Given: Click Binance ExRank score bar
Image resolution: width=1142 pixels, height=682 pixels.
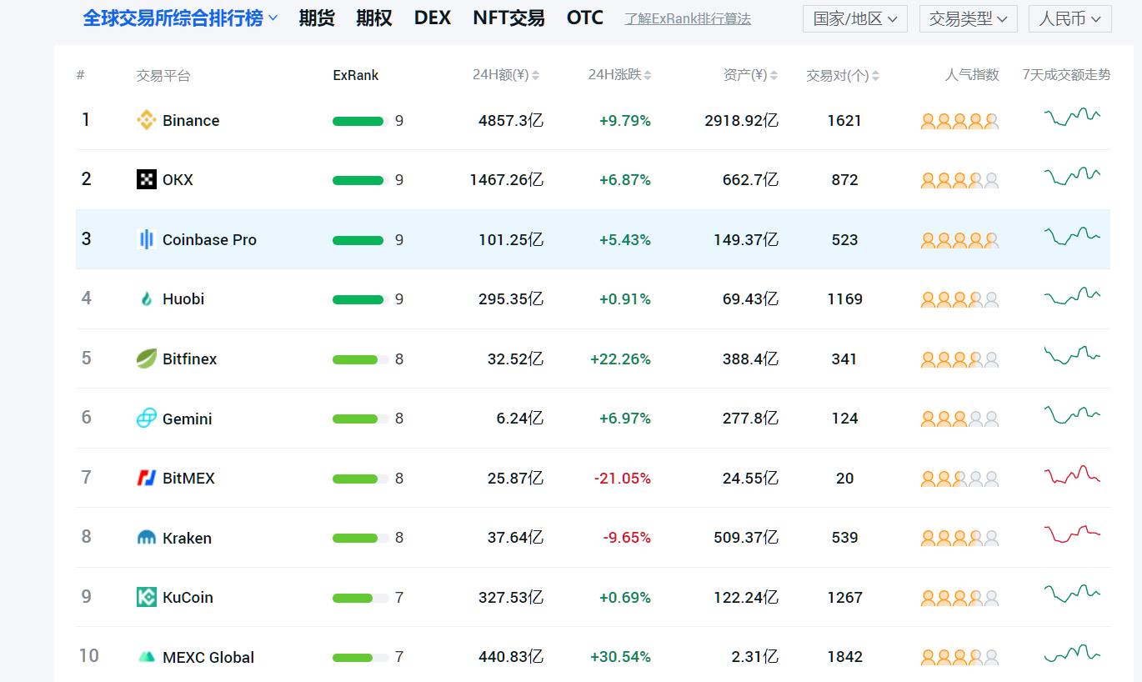Looking at the screenshot, I should (361, 121).
